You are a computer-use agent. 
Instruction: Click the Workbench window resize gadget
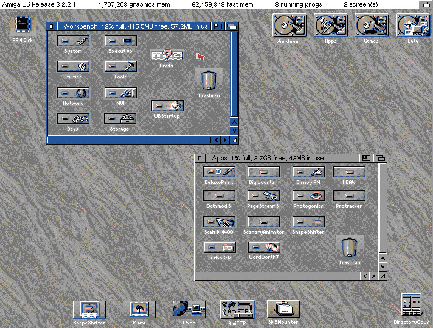[x=235, y=140]
